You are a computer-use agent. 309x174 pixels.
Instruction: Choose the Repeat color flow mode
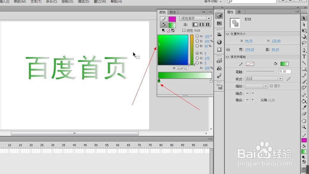[208, 24]
